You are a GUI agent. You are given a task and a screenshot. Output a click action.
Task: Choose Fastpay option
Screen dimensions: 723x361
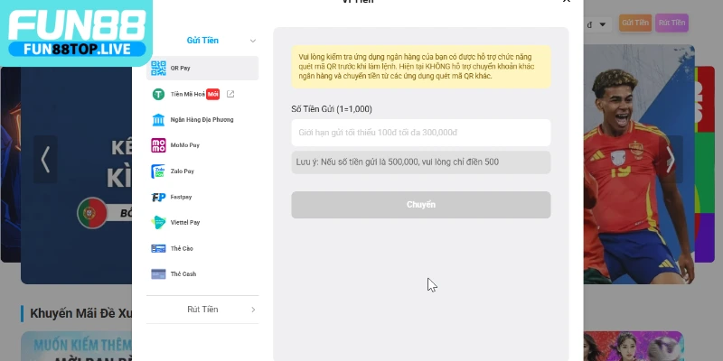[x=202, y=197]
